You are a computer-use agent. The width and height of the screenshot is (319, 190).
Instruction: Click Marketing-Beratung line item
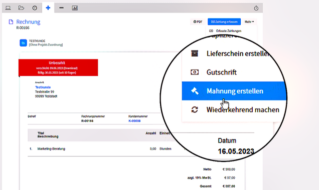tap(51, 149)
